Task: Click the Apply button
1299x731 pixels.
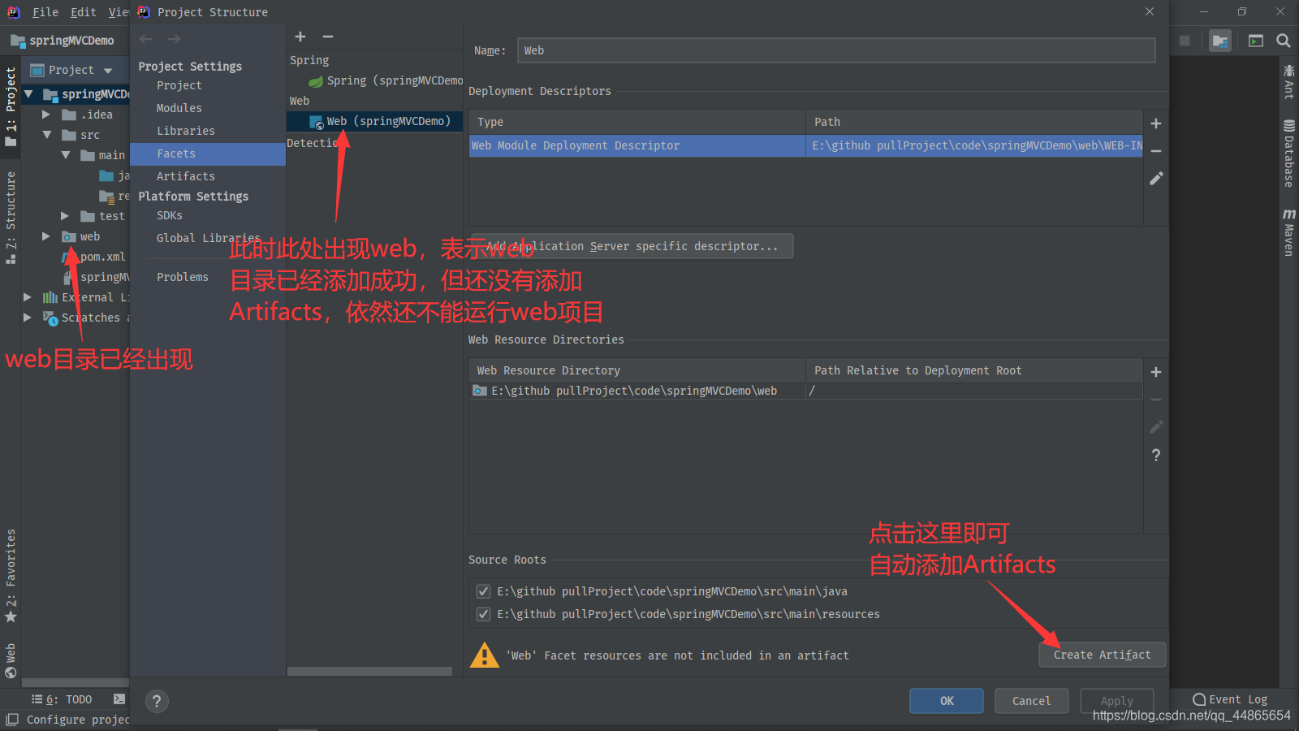Action: (x=1117, y=701)
